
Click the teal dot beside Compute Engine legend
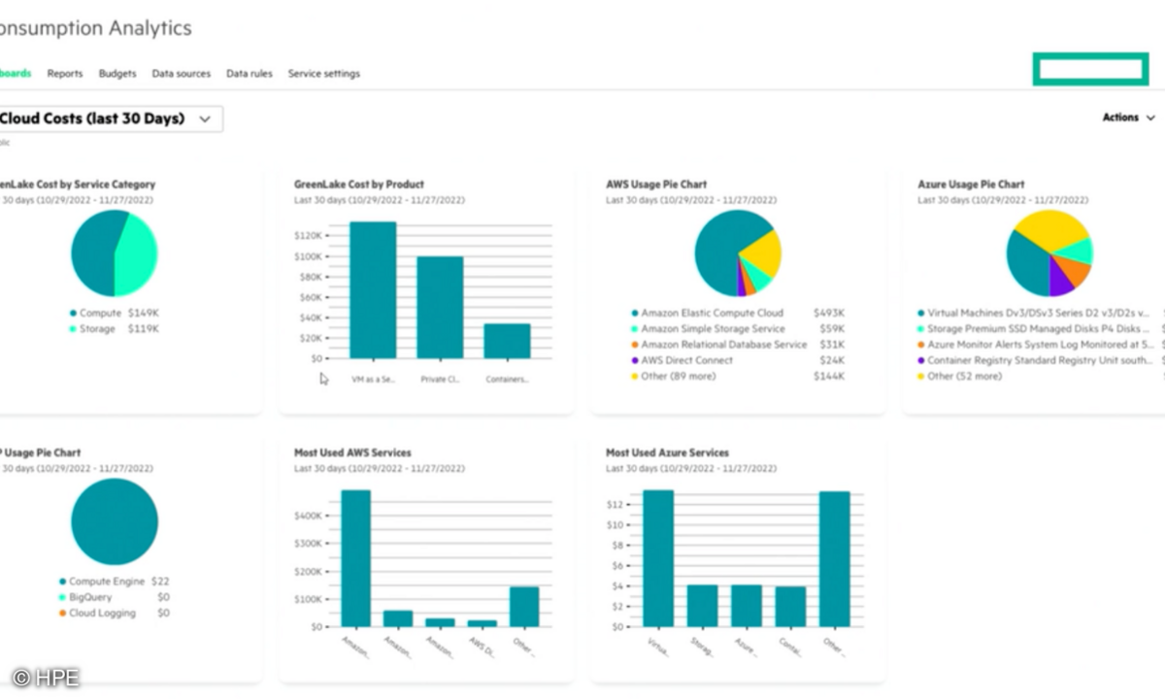click(x=62, y=582)
